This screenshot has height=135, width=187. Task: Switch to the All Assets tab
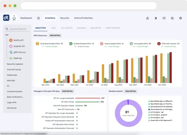[67, 28]
